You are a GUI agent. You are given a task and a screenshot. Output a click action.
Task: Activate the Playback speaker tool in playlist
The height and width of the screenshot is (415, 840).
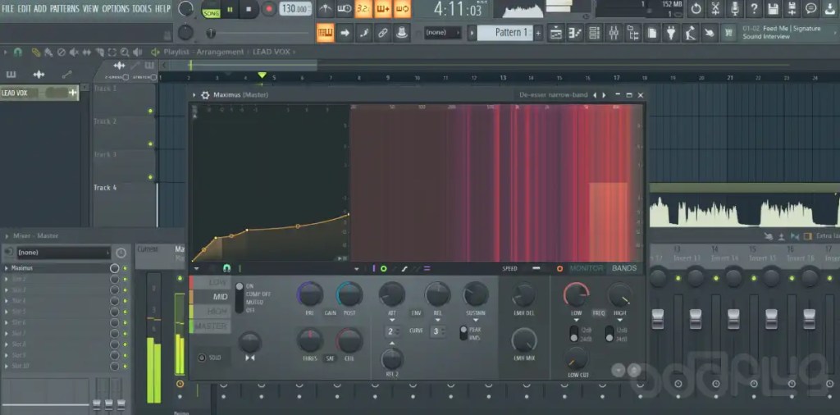click(x=138, y=52)
